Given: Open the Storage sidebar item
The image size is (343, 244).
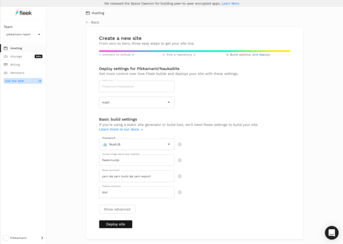Looking at the screenshot, I should click(x=23, y=56).
